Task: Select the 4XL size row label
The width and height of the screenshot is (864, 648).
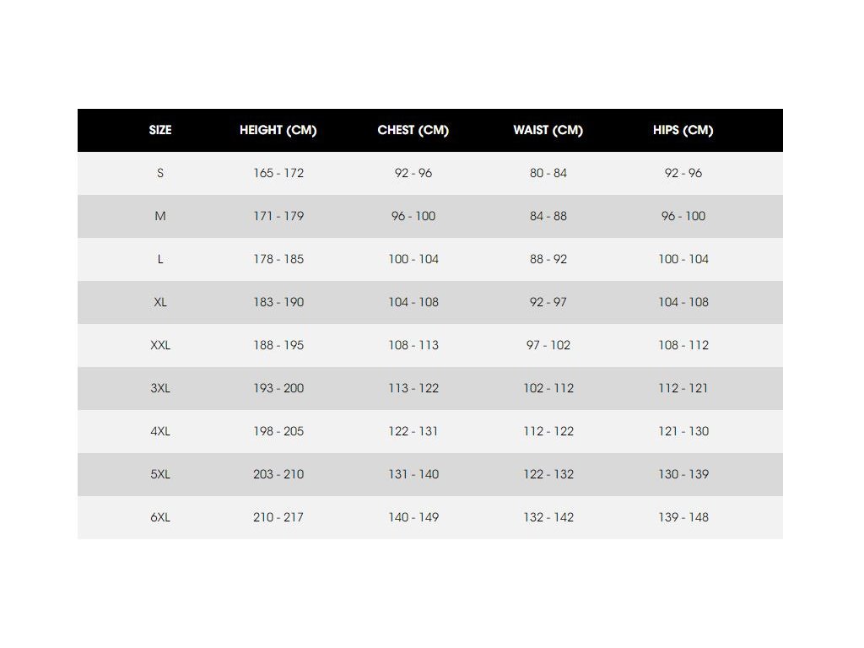Action: 160,431
